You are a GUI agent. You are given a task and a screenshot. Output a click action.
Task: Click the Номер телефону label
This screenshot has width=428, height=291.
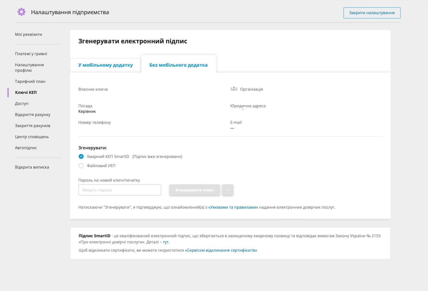point(94,122)
